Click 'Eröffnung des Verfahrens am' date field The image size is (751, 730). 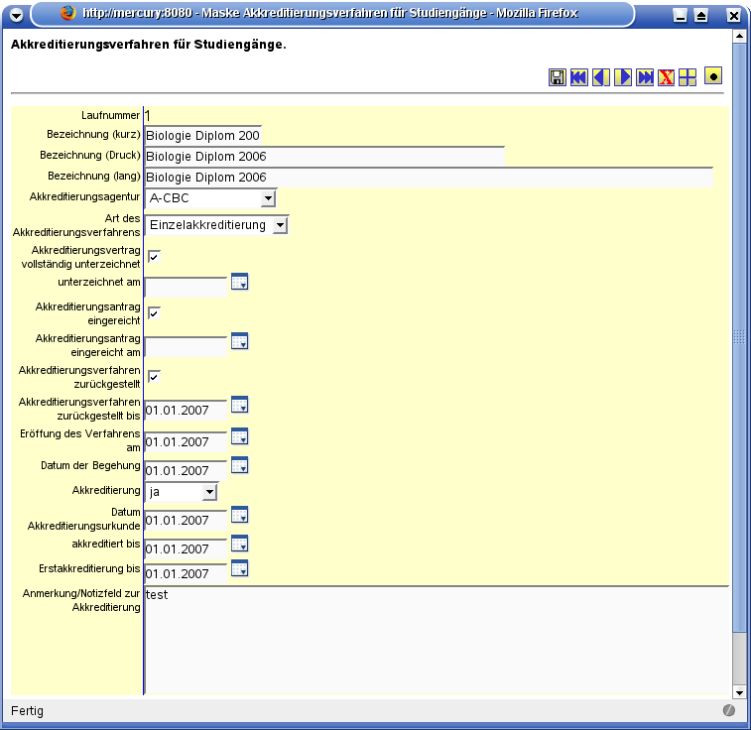[x=186, y=441]
